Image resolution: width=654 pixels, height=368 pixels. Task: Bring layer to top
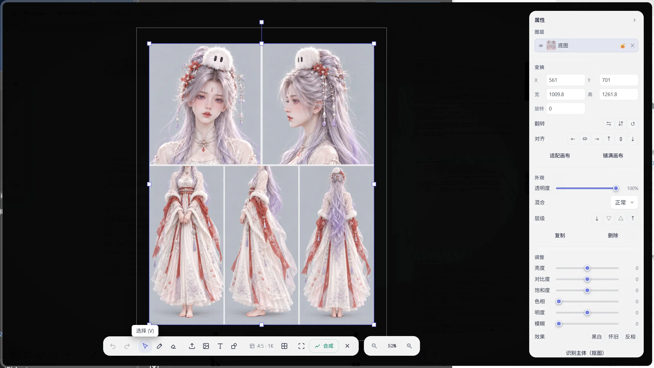click(633, 219)
